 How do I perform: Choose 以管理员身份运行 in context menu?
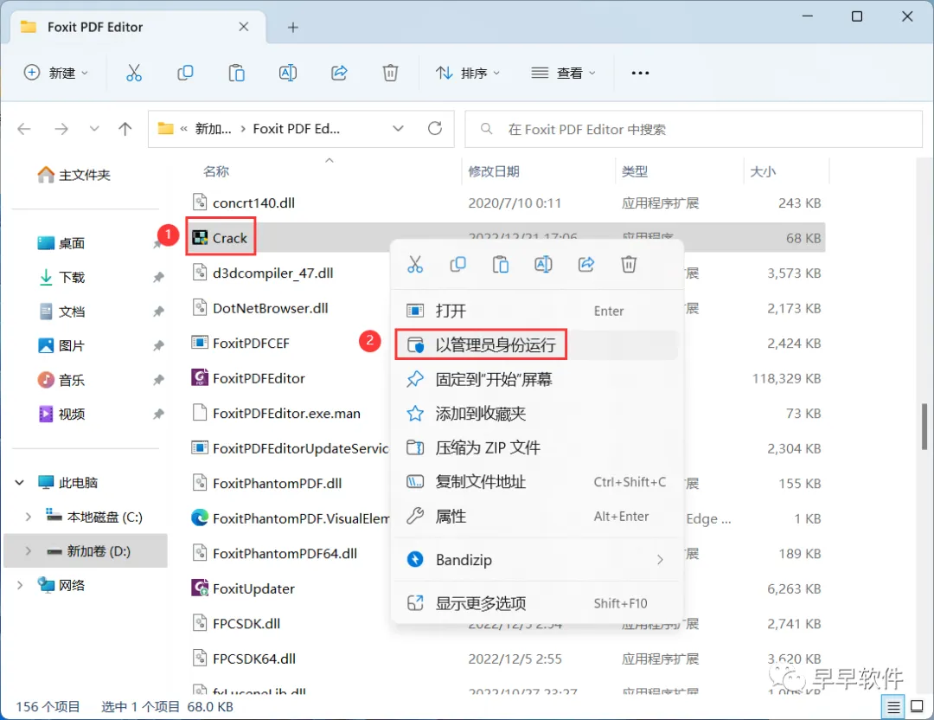coord(537,344)
